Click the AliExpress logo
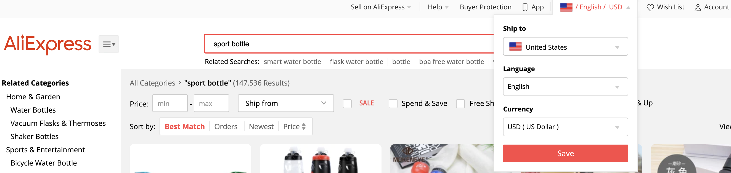This screenshot has width=731, height=173. [x=48, y=44]
